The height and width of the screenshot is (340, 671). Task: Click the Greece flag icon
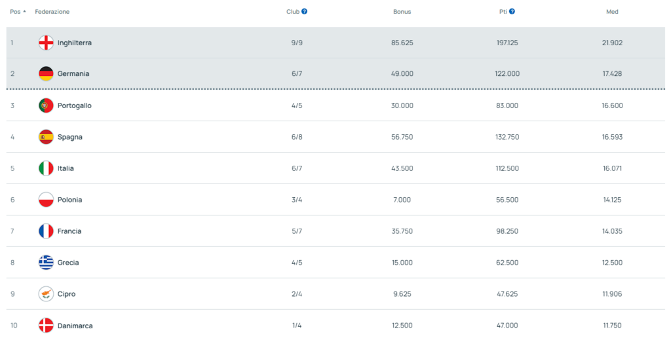tap(46, 263)
